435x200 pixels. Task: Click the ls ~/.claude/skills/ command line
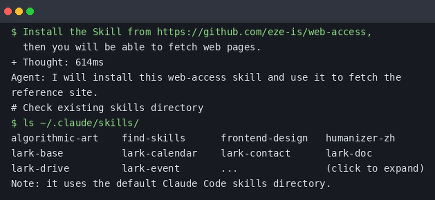[75, 123]
